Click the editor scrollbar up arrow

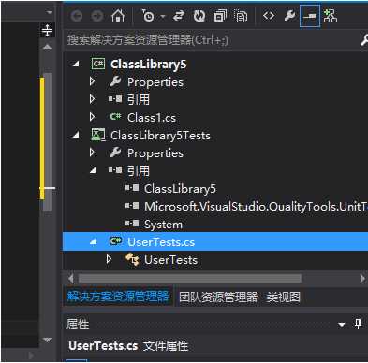tap(47, 47)
